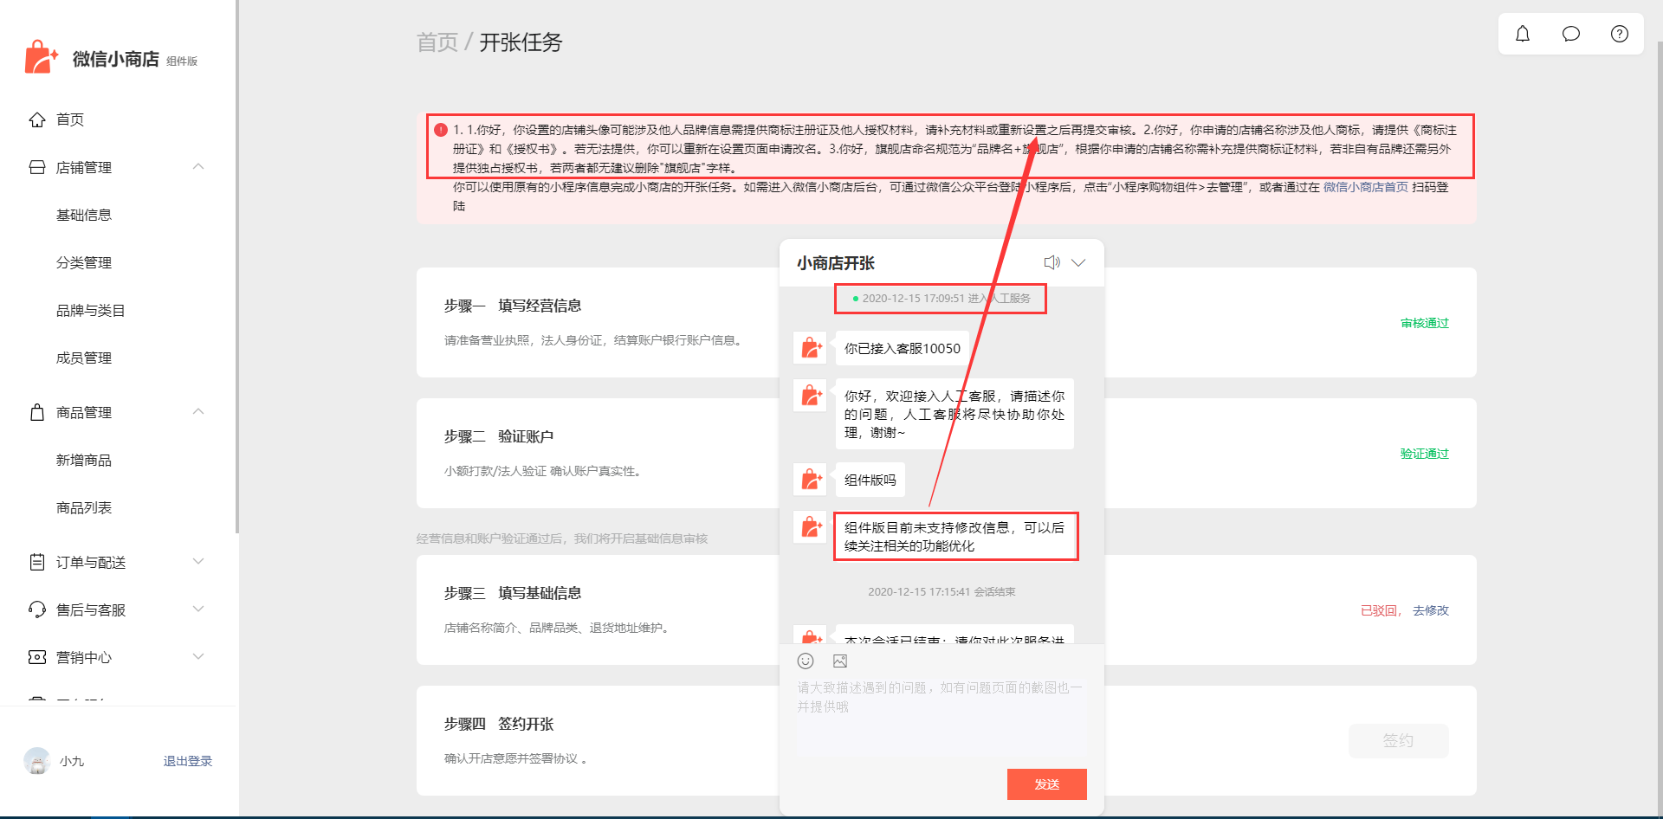Screen dimensions: 1663x819
Task: Open 成员管理 submenu item
Action: coord(84,358)
